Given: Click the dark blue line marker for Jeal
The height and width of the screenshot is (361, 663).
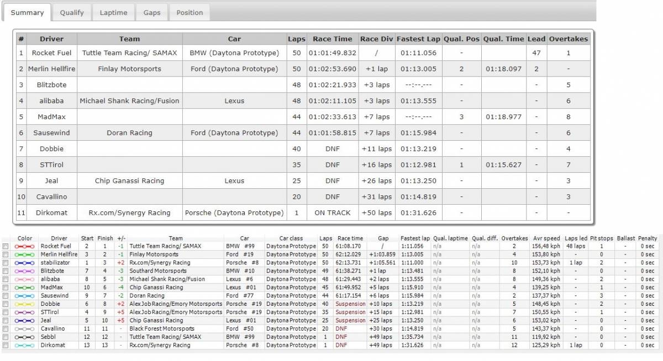Looking at the screenshot, I should [x=25, y=321].
